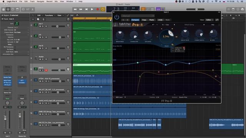
Task: Start playback with the Play button
Action: coord(92,9)
